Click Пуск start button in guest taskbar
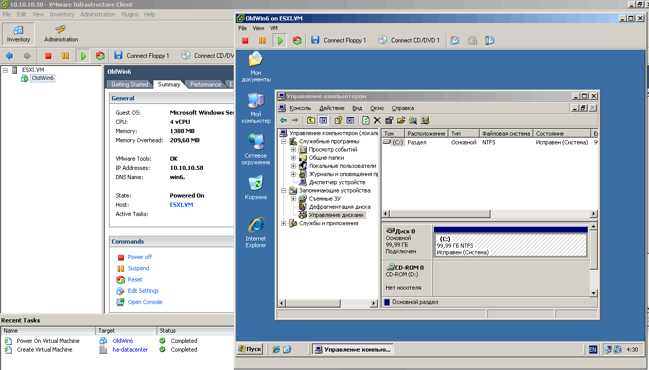 point(250,349)
